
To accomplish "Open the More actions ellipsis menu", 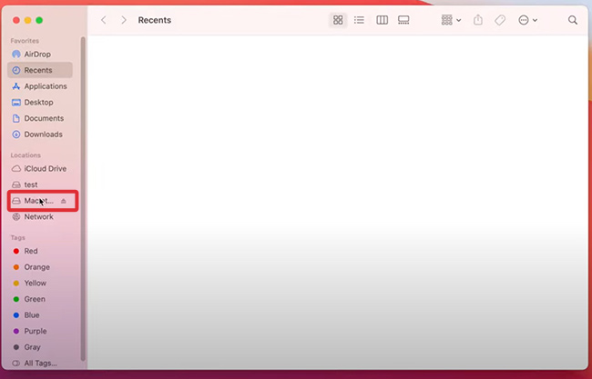I will [527, 20].
